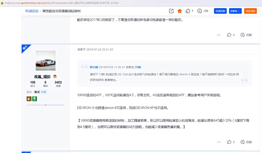Toggle like on top post
262x153 pixels.
230,35
